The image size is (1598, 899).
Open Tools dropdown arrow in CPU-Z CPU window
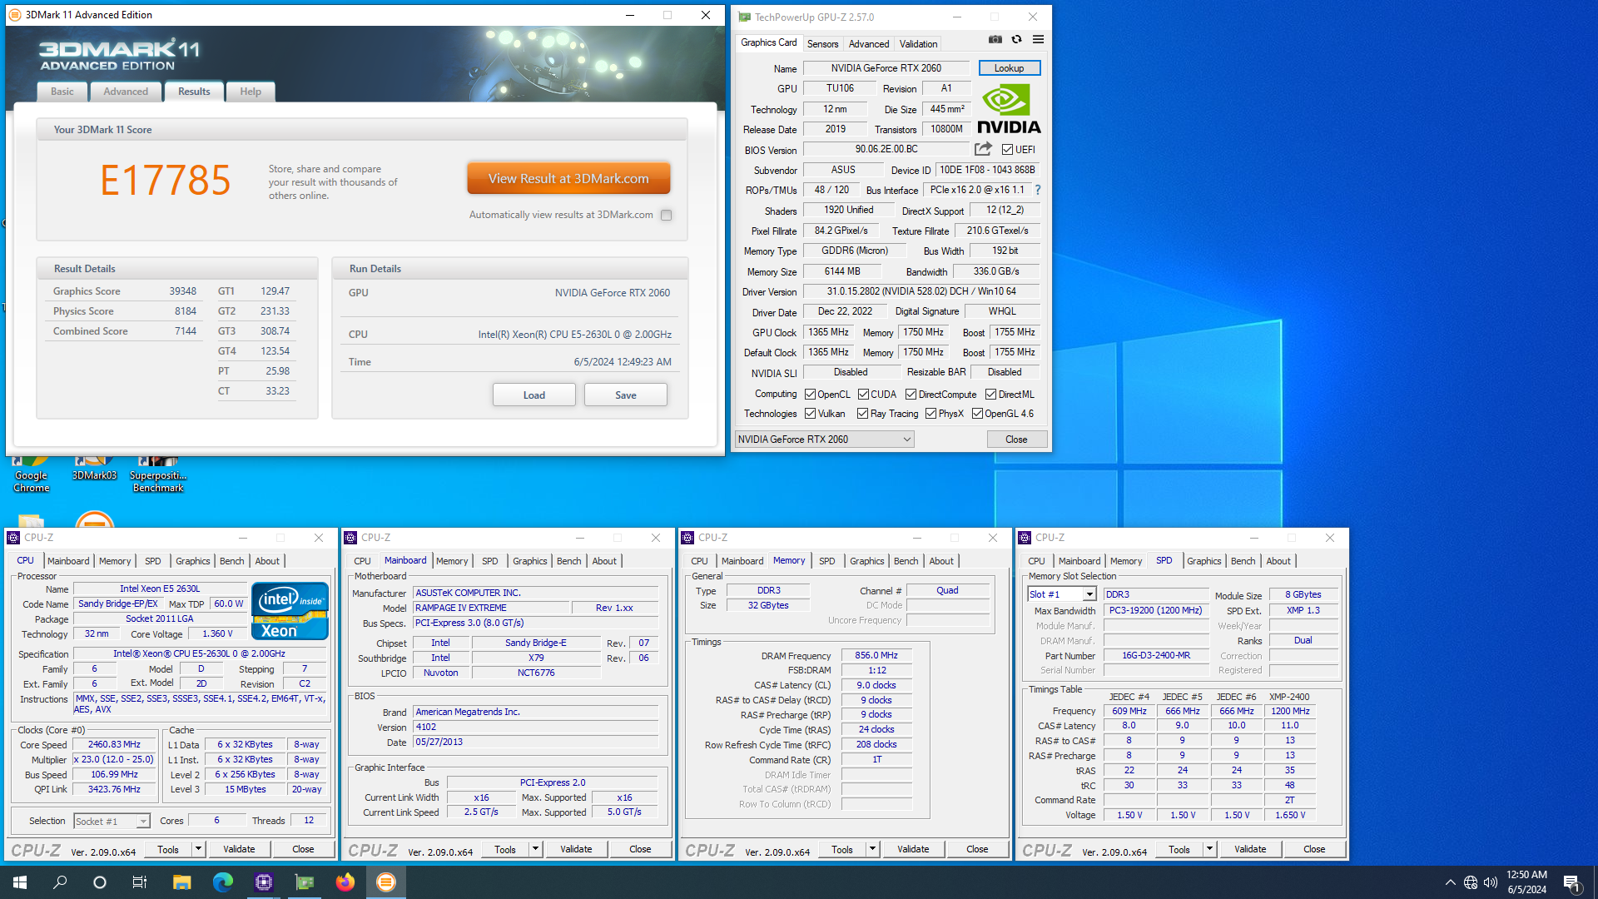click(x=198, y=849)
